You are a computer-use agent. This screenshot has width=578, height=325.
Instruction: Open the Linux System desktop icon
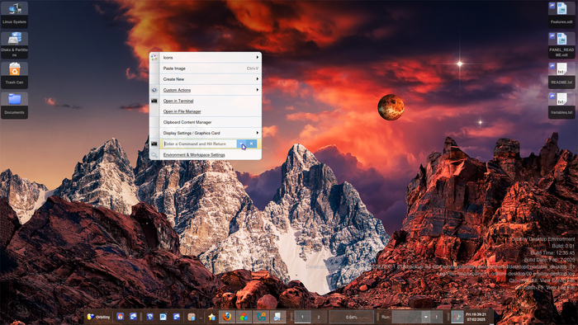(x=14, y=14)
